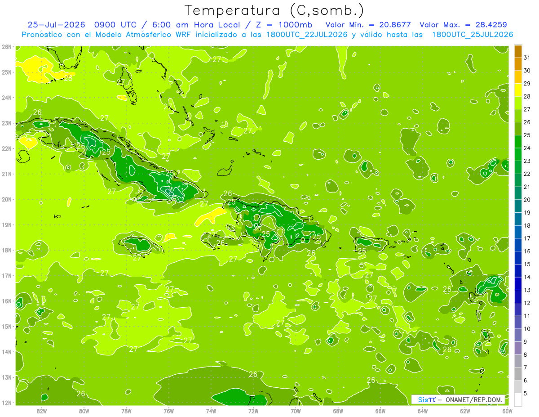539x417 pixels.
Task: Click color scale label "15"
Action: [x=527, y=265]
